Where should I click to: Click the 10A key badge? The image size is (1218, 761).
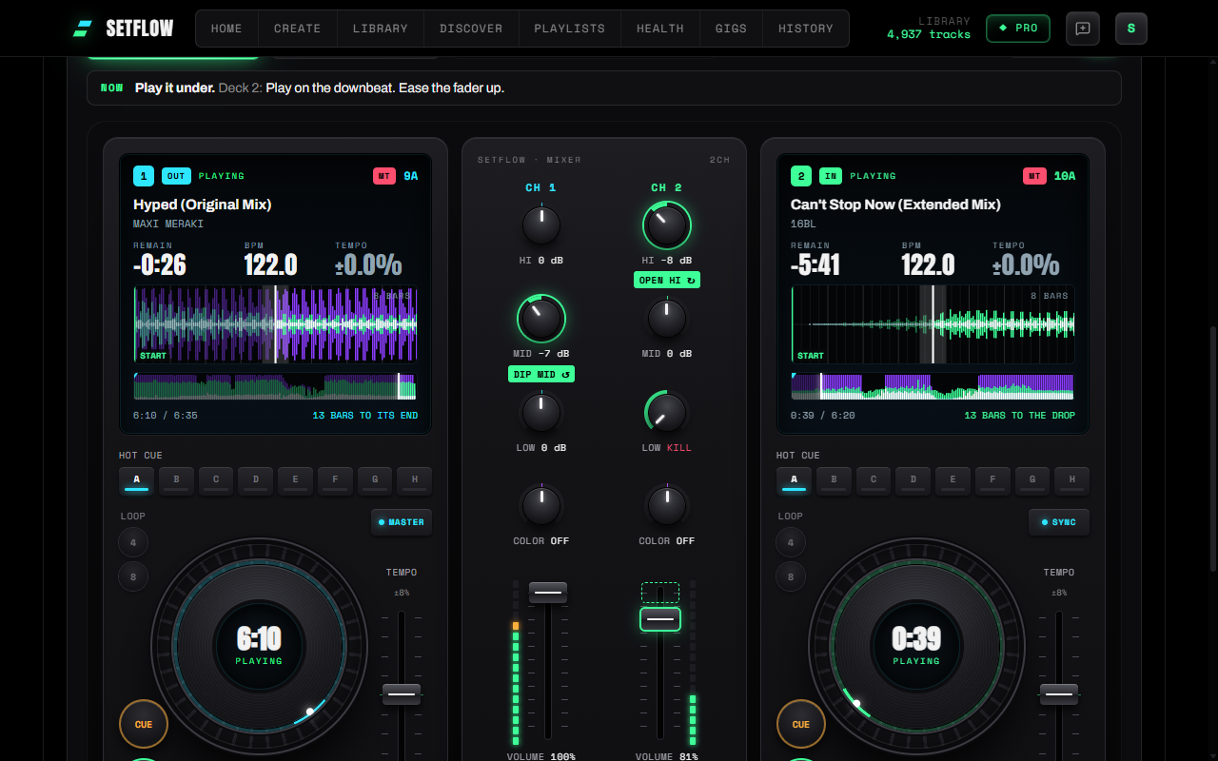(x=1065, y=176)
